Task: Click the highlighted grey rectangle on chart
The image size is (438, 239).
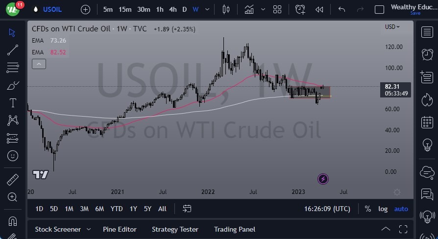Action: [x=309, y=92]
